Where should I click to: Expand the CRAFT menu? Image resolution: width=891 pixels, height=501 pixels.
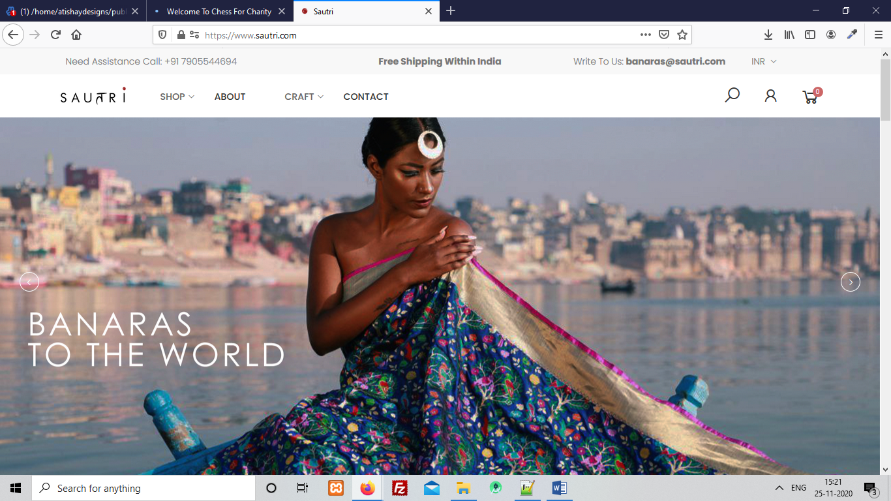coord(304,97)
